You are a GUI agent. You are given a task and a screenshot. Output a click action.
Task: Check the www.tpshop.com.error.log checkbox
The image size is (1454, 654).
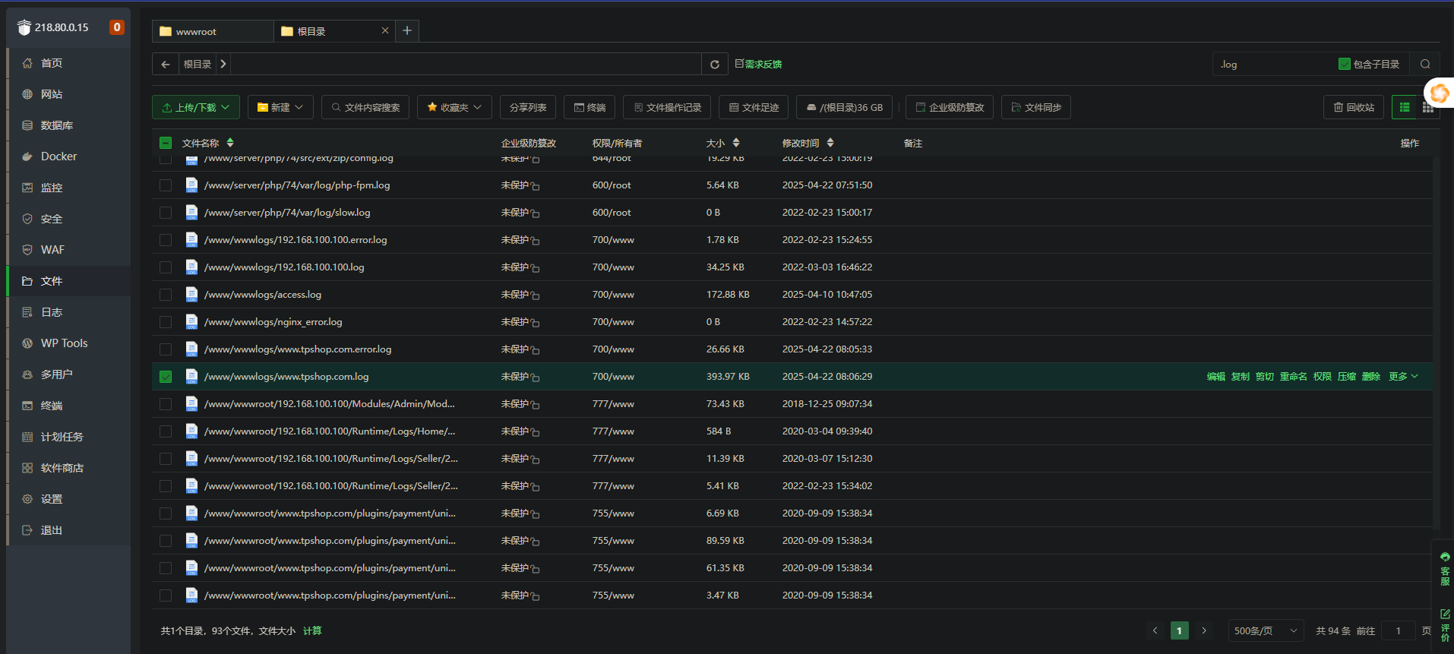click(x=166, y=349)
